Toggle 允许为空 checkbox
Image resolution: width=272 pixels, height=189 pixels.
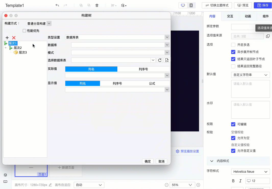tap(233, 138)
